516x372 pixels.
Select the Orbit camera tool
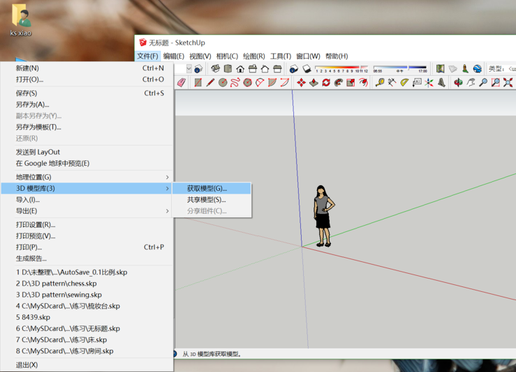tap(458, 82)
